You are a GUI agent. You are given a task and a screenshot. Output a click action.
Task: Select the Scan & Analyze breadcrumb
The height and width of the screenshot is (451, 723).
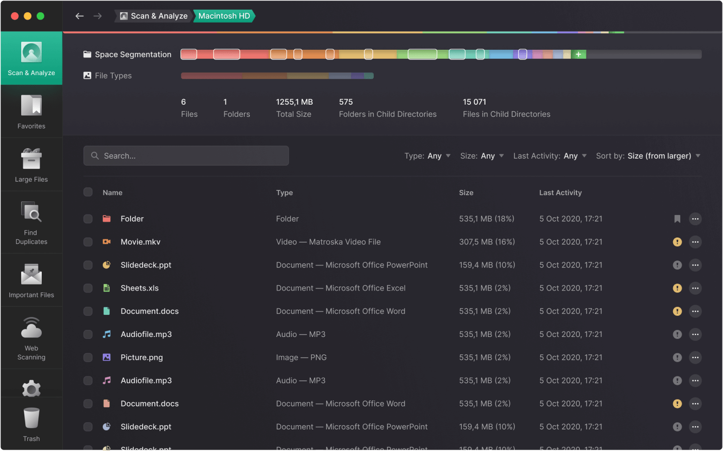pyautogui.click(x=154, y=16)
